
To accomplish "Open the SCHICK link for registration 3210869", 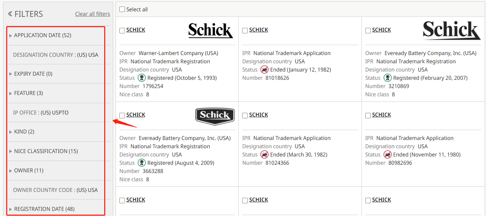I will [x=381, y=30].
